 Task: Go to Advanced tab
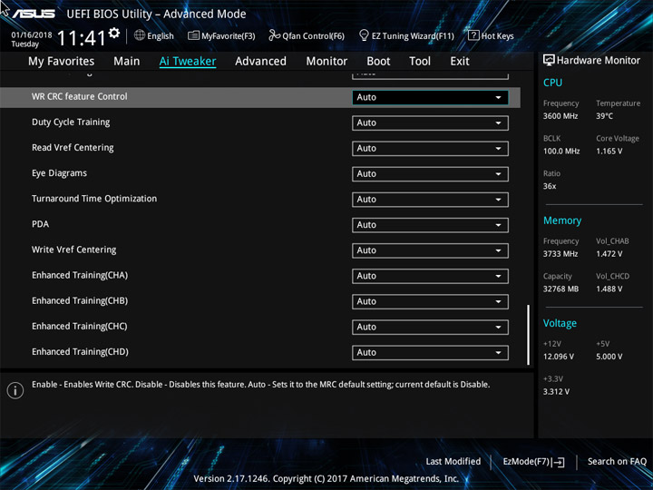click(x=260, y=62)
